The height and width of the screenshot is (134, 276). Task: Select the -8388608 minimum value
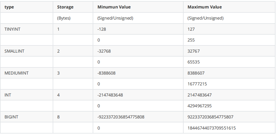(106, 73)
